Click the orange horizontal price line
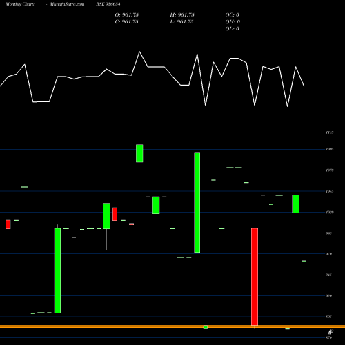This screenshot has height=345, width=345. click(x=172, y=326)
